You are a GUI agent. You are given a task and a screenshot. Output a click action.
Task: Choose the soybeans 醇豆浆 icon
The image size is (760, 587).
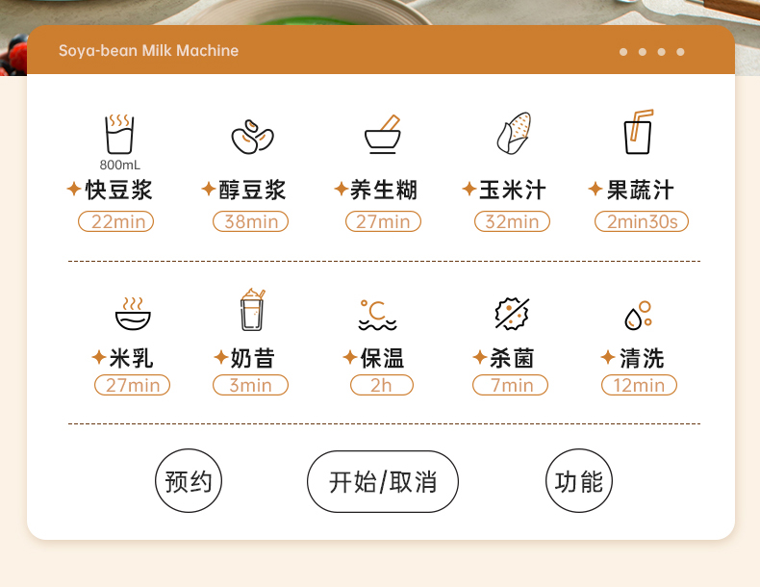pos(252,137)
